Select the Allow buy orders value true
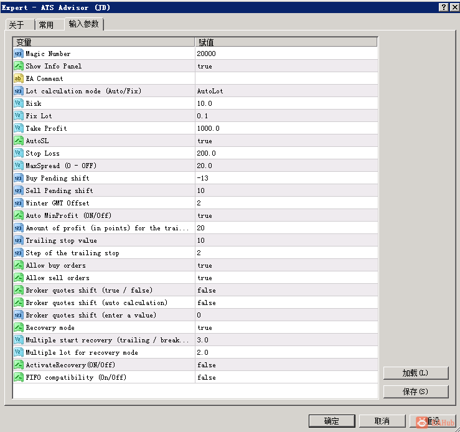 click(286, 265)
